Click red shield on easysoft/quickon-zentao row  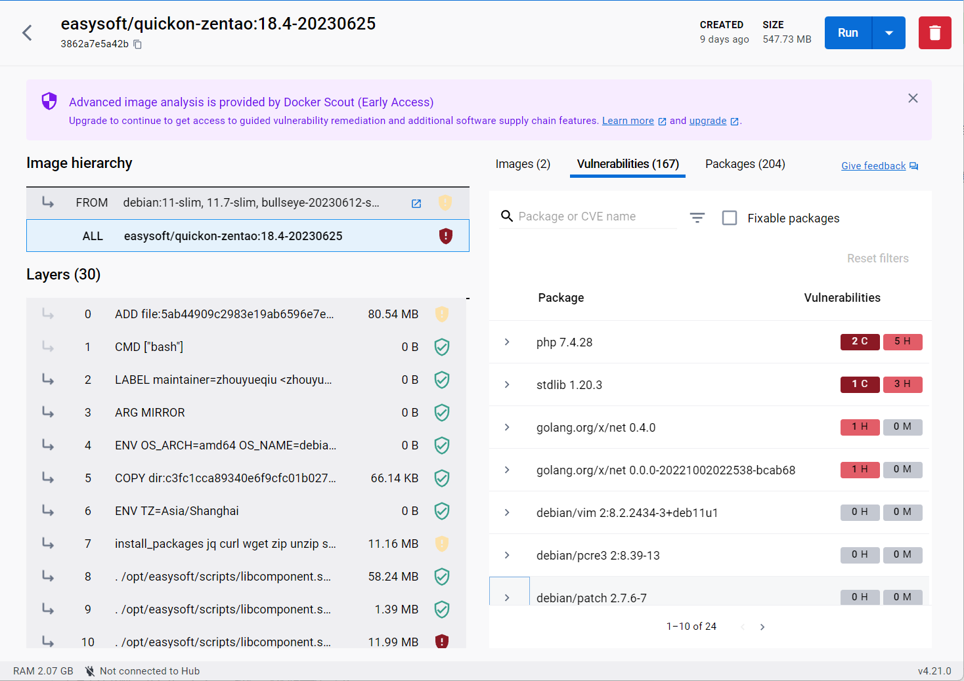446,236
